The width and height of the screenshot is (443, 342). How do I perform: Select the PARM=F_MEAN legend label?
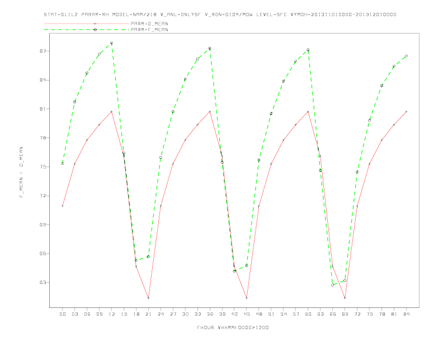point(149,30)
